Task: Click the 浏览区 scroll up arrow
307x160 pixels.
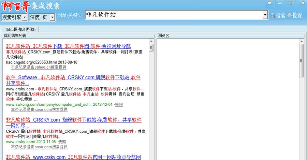Action: [301, 41]
